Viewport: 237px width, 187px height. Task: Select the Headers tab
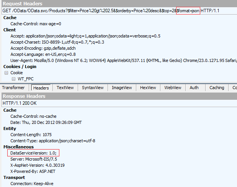[x=41, y=88]
